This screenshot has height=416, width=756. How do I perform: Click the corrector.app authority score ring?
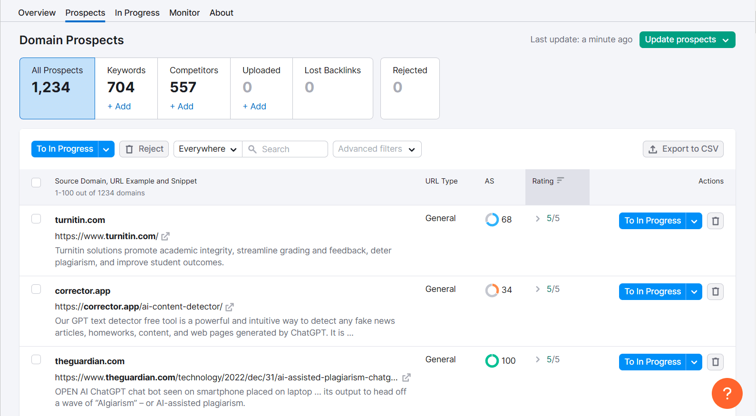492,290
